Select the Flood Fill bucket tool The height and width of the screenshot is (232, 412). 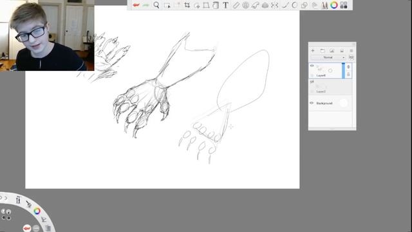pos(216,5)
